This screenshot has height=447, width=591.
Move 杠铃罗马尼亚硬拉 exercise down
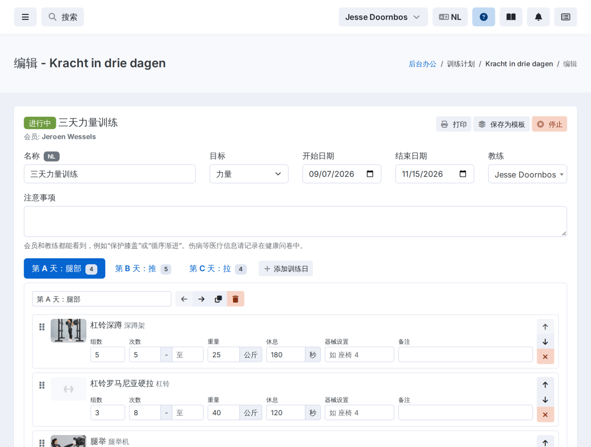click(x=545, y=400)
